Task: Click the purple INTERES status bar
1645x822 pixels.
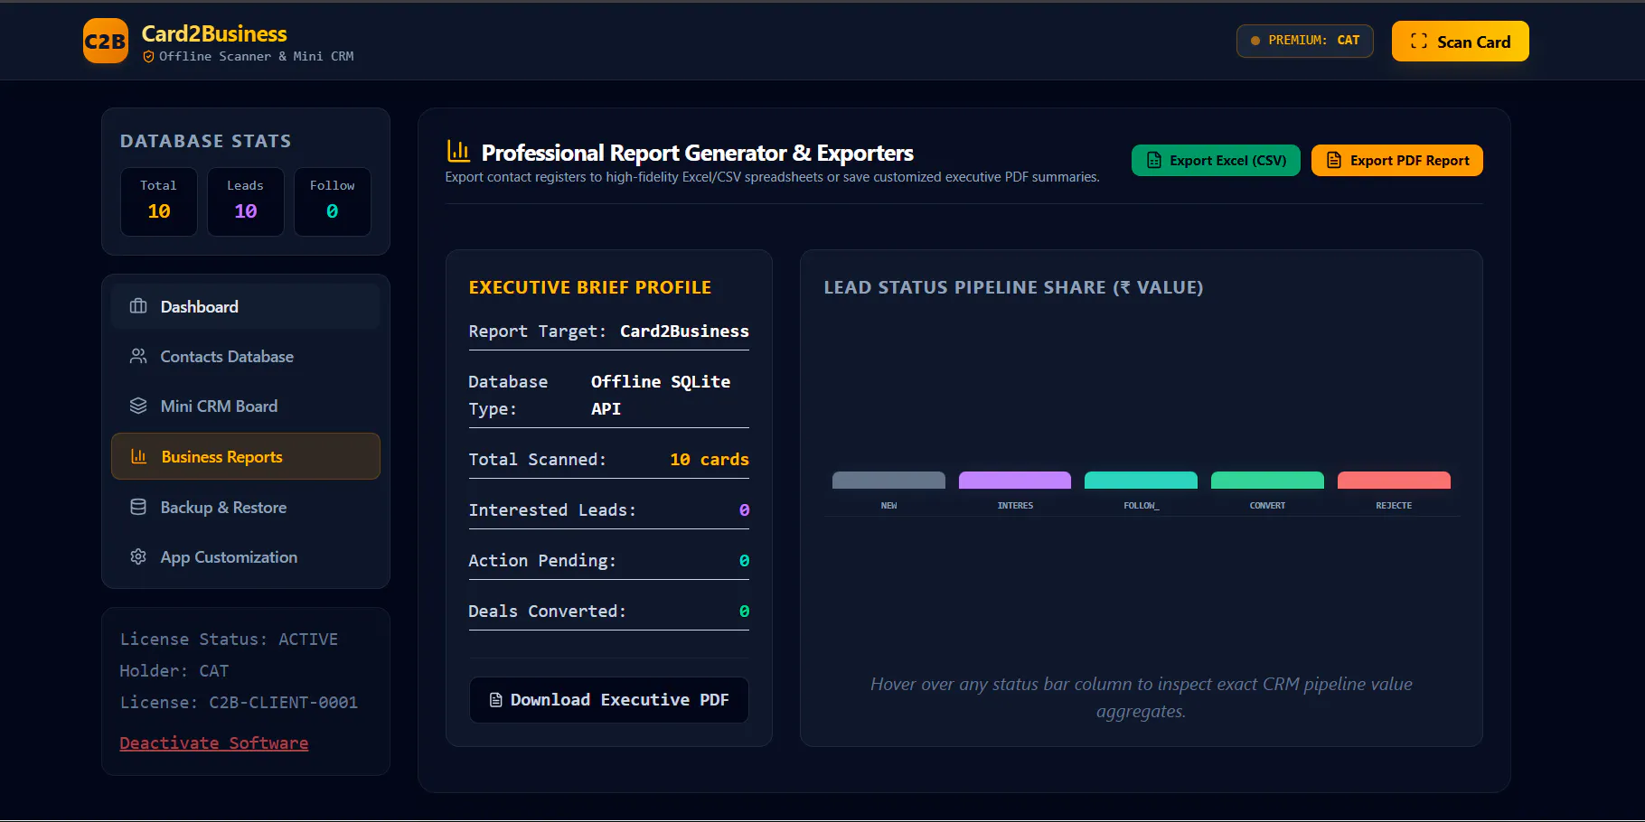Action: [1015, 481]
